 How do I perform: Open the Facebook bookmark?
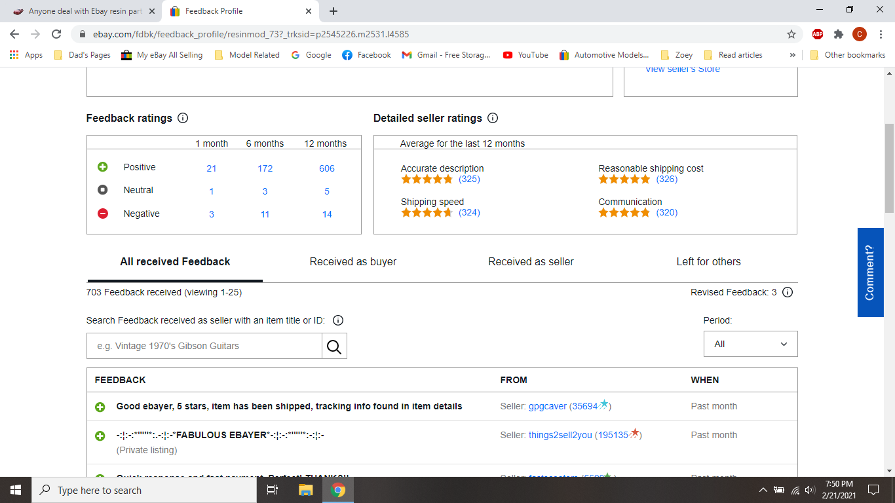click(x=367, y=55)
